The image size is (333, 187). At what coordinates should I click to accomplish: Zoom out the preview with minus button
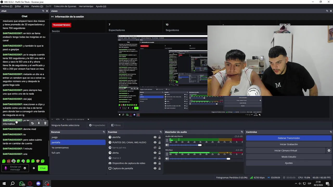coord(52,119)
